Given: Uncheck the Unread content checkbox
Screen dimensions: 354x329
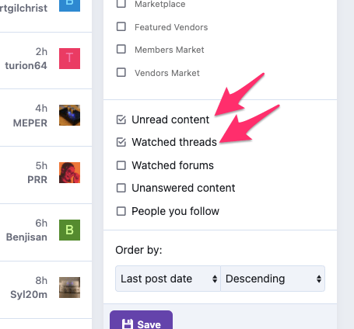Looking at the screenshot, I should [121, 119].
